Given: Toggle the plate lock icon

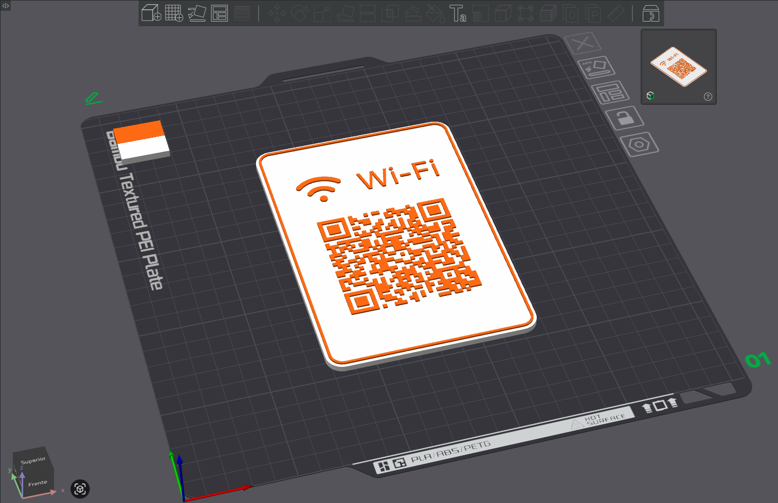Looking at the screenshot, I should click(625, 118).
